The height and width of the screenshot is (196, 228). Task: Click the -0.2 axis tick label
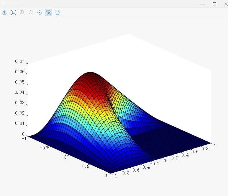click(155, 164)
